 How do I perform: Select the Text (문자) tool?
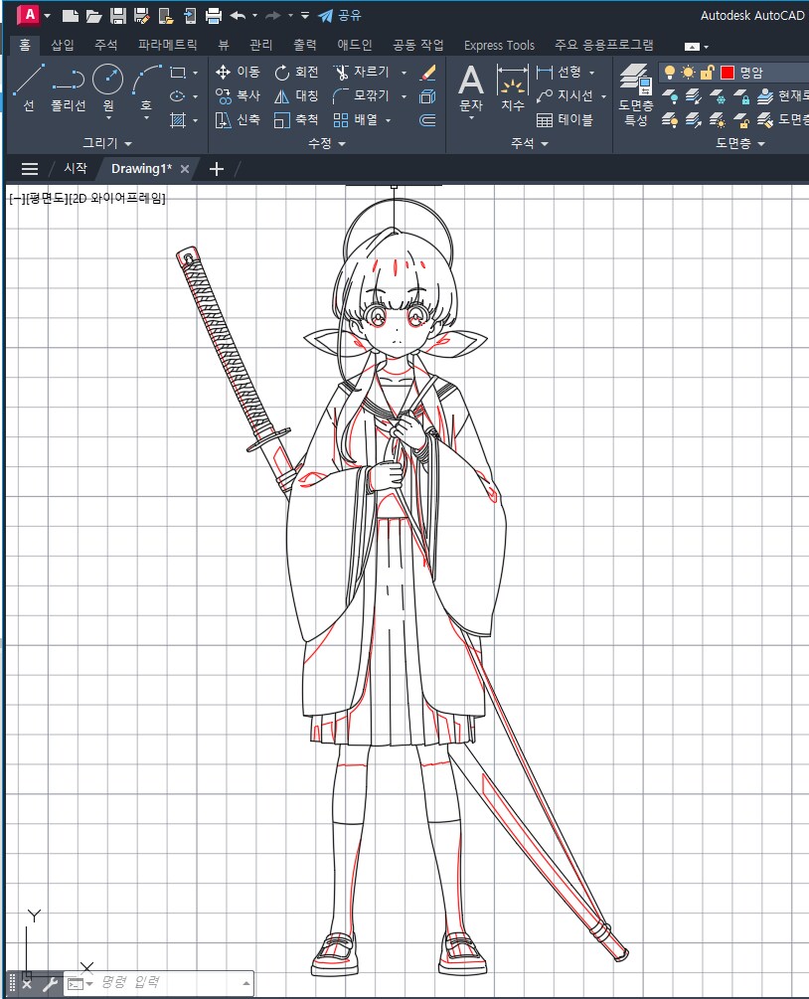tap(471, 87)
